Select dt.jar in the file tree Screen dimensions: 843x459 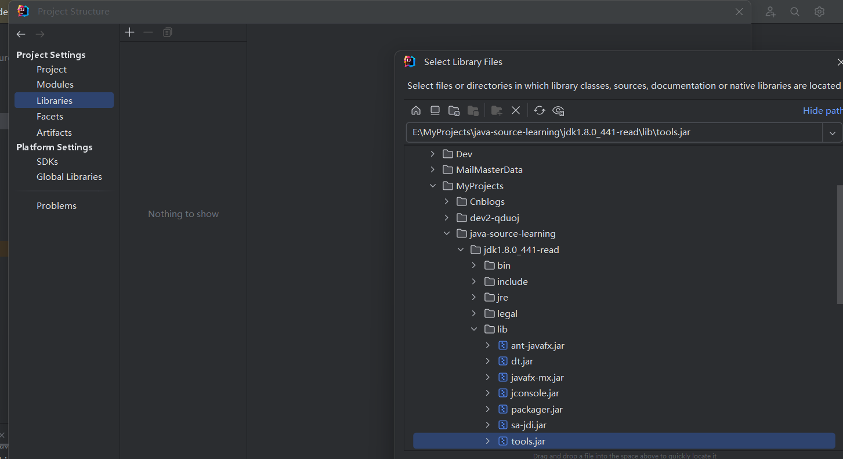coord(522,361)
